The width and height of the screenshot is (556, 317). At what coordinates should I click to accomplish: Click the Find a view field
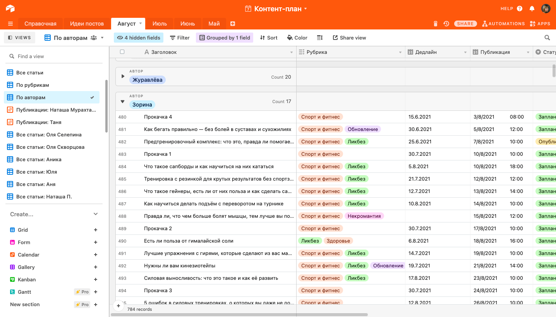pyautogui.click(x=54, y=56)
